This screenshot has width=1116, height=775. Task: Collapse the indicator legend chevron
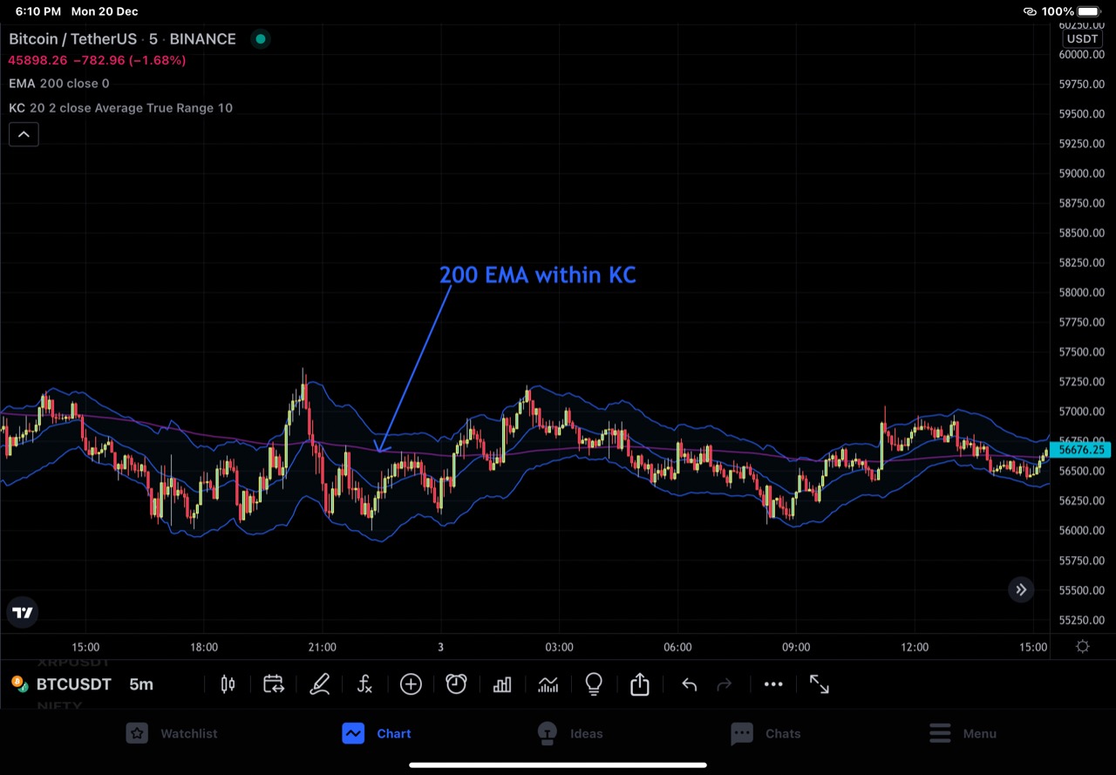pos(24,134)
